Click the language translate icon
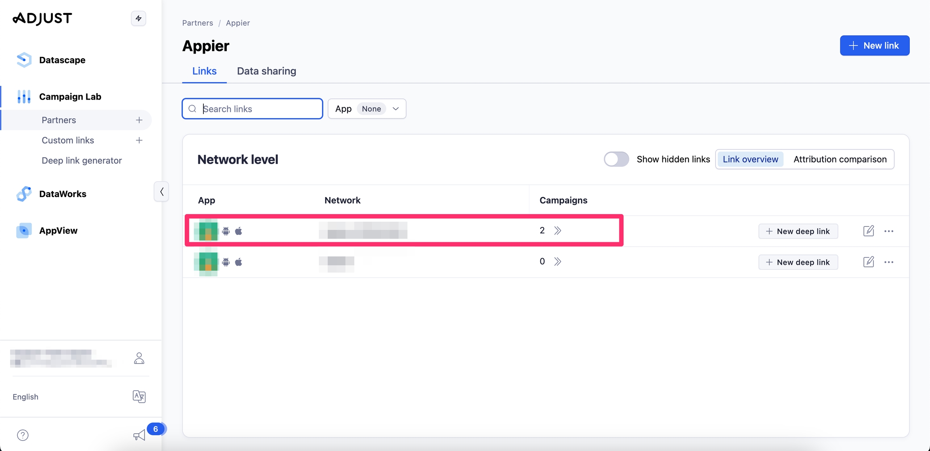The height and width of the screenshot is (451, 930). tap(139, 397)
